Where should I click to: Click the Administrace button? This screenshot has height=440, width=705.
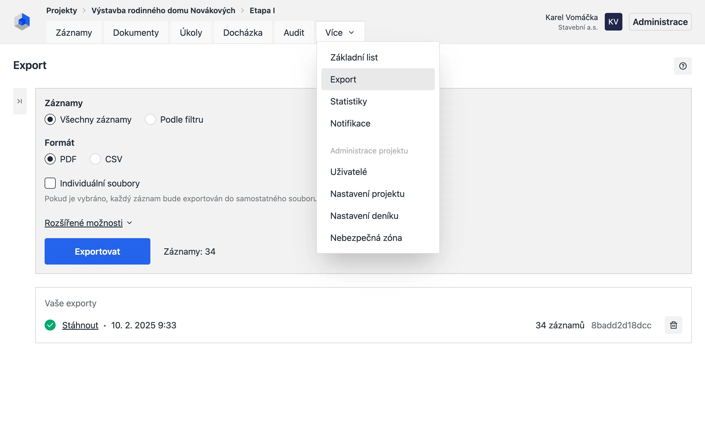(660, 22)
